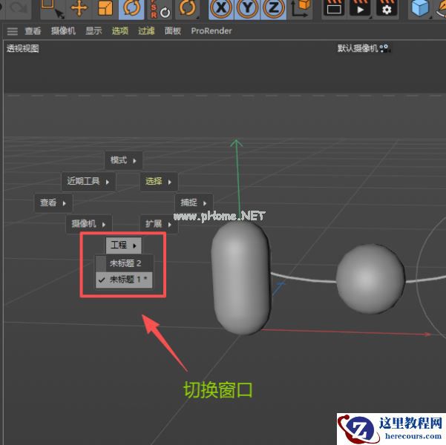Switch to project 未标题 2

click(124, 263)
